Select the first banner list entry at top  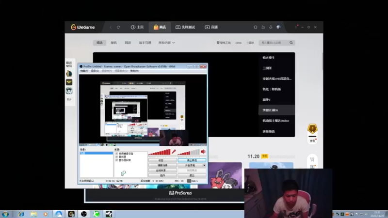(x=269, y=58)
